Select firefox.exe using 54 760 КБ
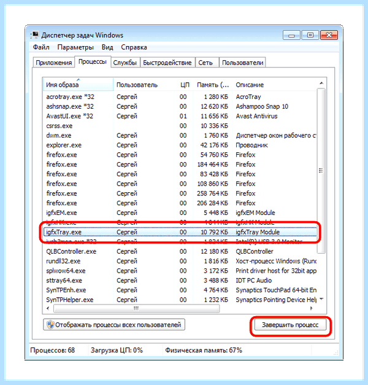Image resolution: width=368 pixels, height=385 pixels. [x=180, y=155]
